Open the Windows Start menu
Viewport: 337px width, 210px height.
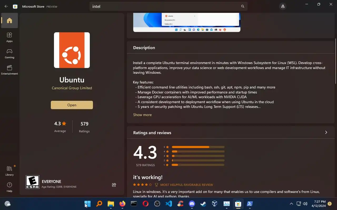point(87,204)
